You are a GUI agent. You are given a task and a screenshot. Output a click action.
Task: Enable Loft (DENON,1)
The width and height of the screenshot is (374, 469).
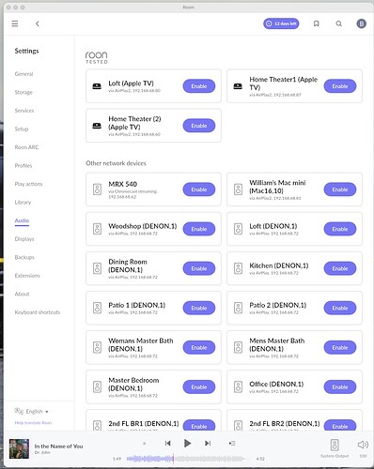pyautogui.click(x=340, y=229)
